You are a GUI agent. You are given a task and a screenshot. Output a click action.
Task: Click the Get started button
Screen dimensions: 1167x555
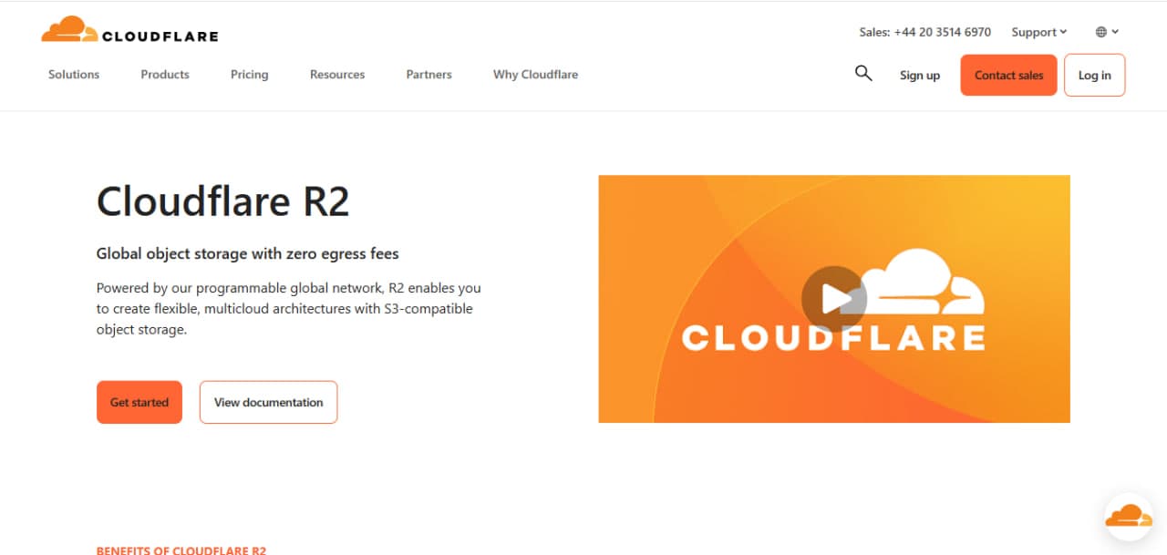(x=139, y=402)
